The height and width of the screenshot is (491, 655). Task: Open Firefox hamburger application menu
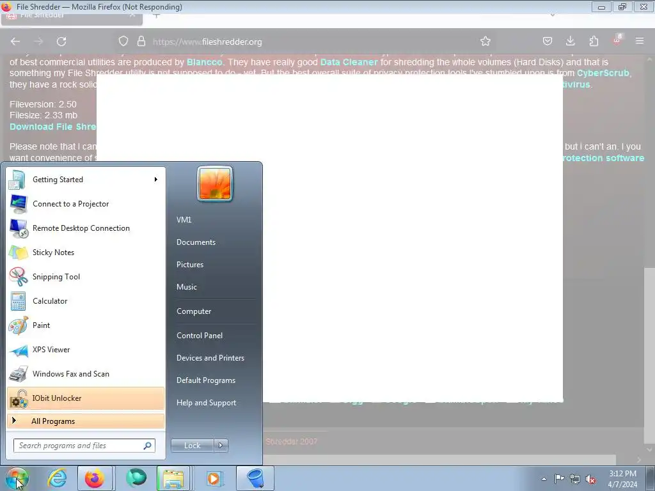click(640, 41)
